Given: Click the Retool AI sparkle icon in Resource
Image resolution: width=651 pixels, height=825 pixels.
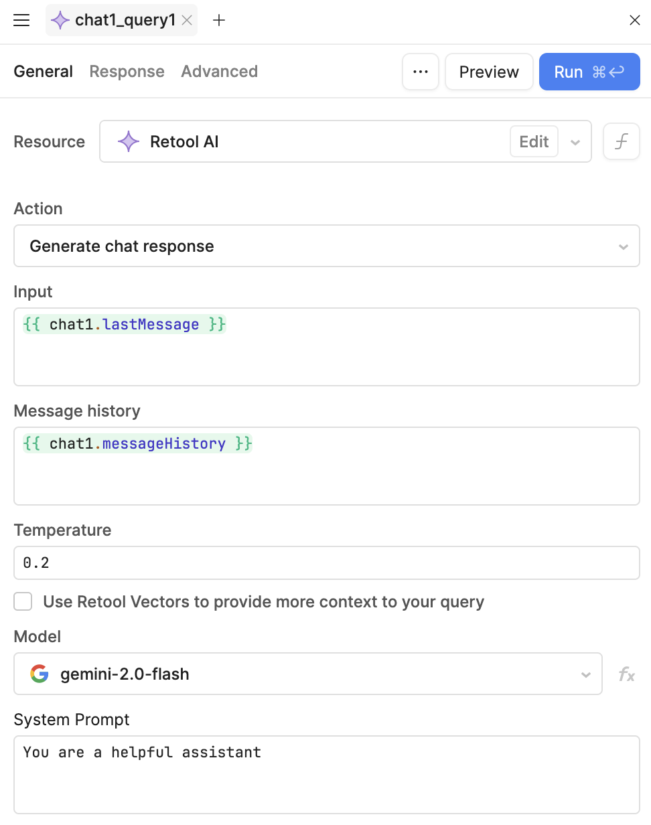Looking at the screenshot, I should coord(129,142).
